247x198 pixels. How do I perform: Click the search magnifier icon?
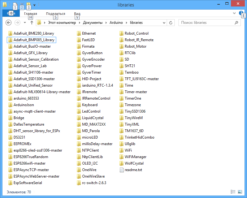(236, 23)
